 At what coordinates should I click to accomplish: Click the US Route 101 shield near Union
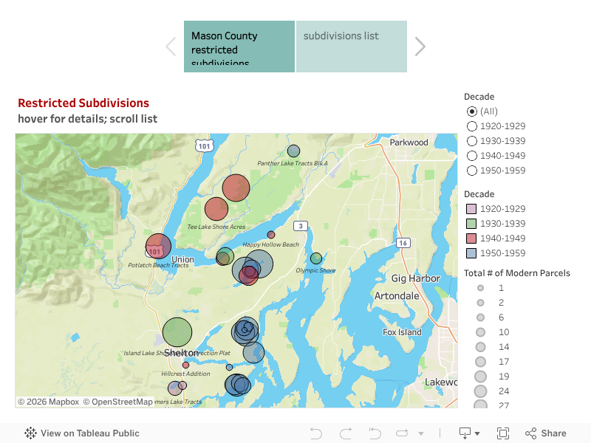tap(154, 252)
